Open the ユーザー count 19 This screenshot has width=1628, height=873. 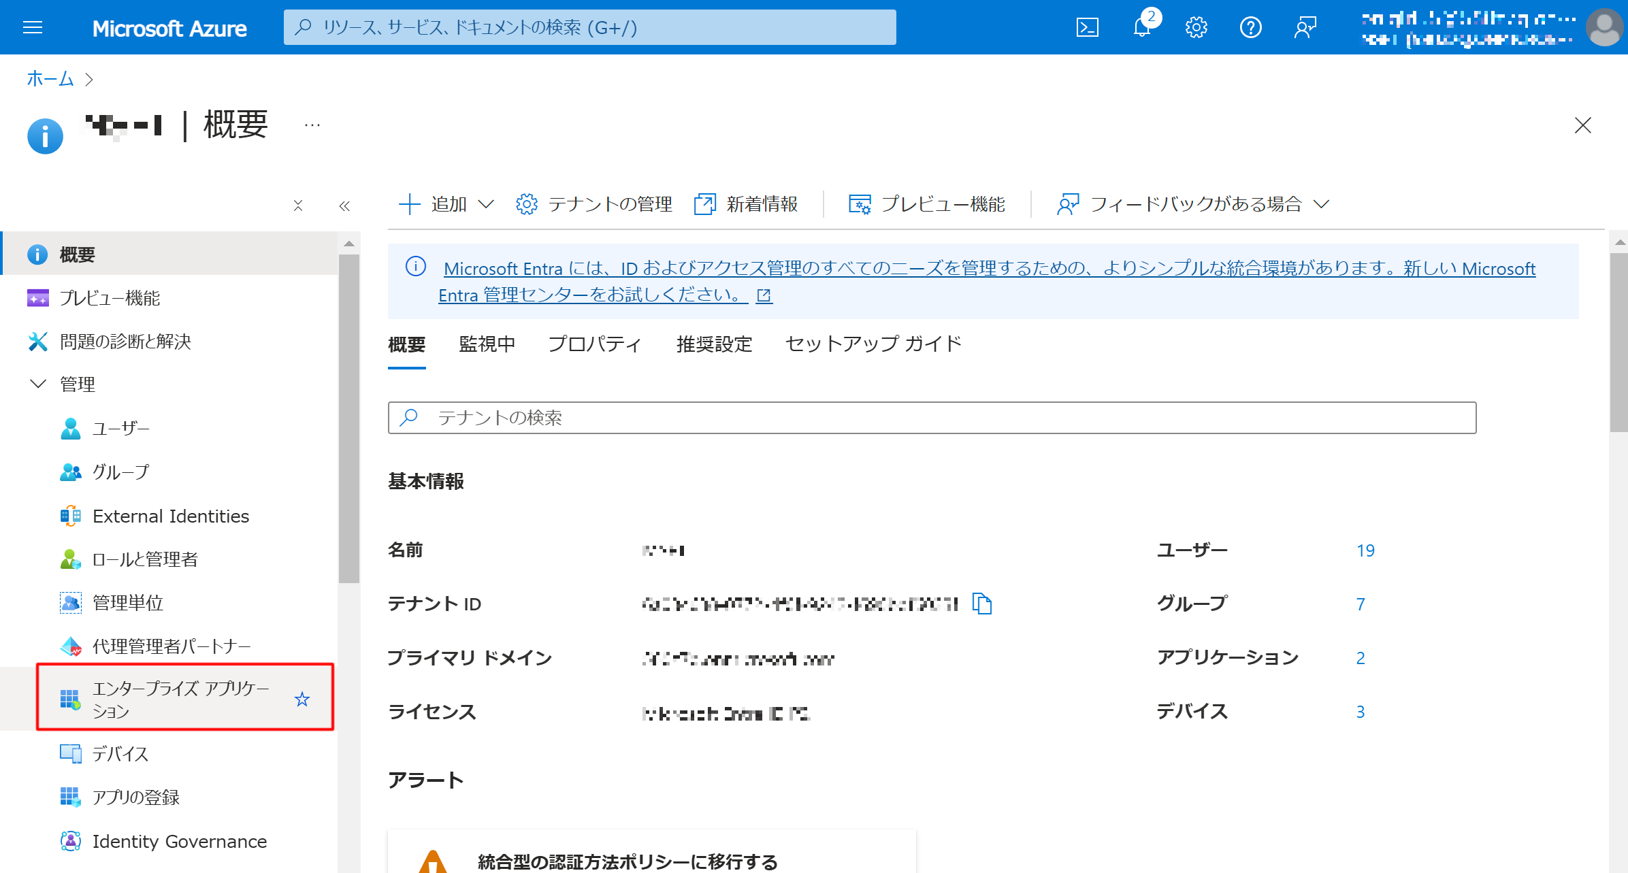coord(1365,550)
